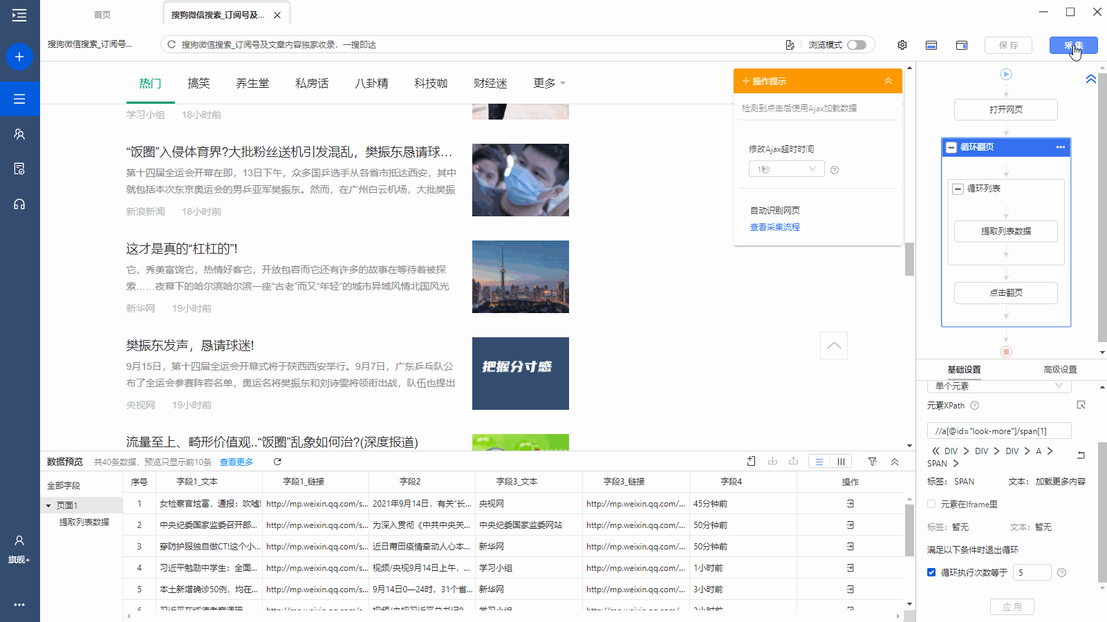Viewport: 1107px width, 622px height.
Task: Uncheck the 循环执行次数等于 checkbox
Action: [x=931, y=572]
